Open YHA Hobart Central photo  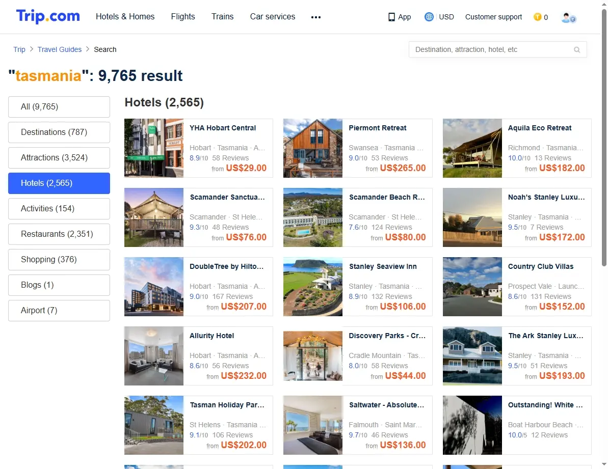click(154, 148)
